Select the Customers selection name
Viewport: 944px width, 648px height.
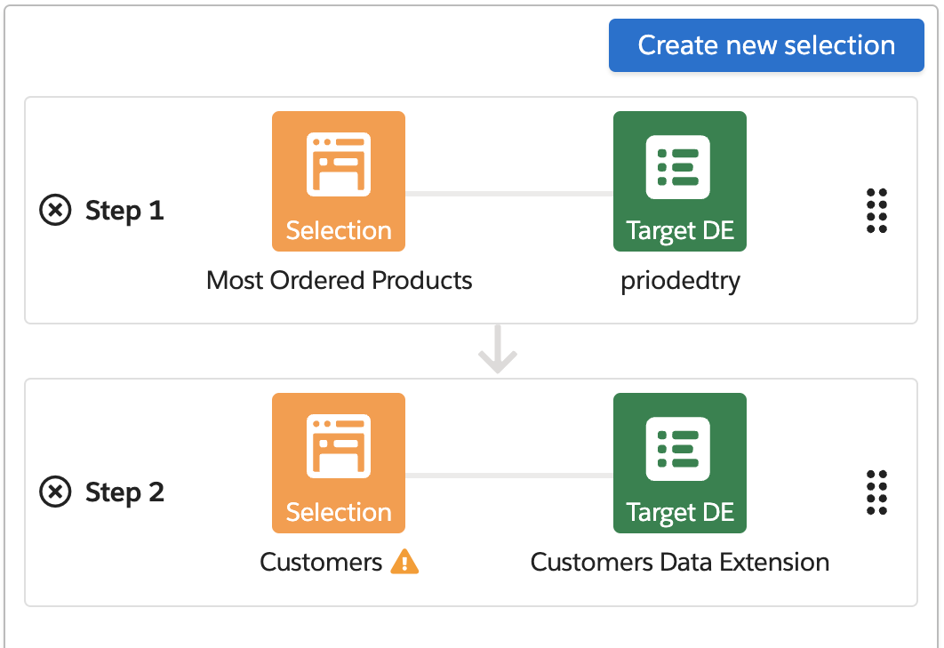(x=321, y=562)
